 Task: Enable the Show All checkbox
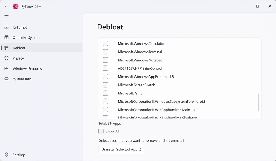coord(101,131)
